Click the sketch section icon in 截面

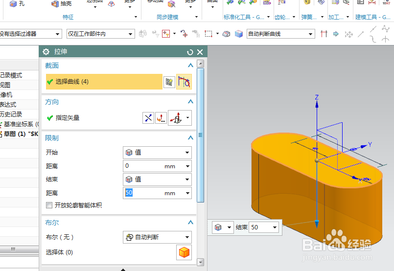169,82
